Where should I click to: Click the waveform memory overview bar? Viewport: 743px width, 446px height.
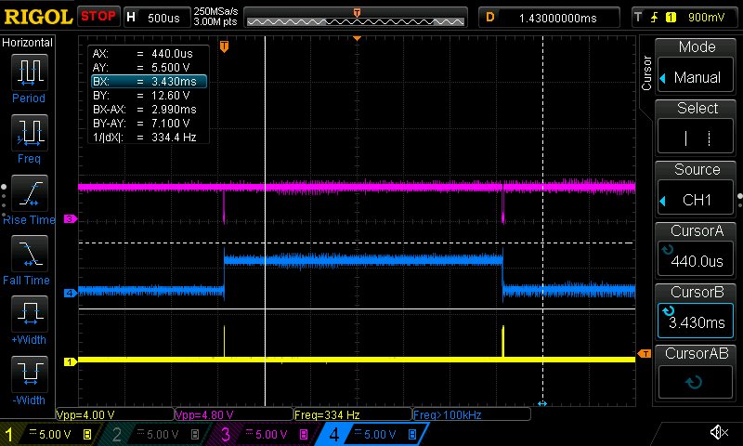coord(356,18)
